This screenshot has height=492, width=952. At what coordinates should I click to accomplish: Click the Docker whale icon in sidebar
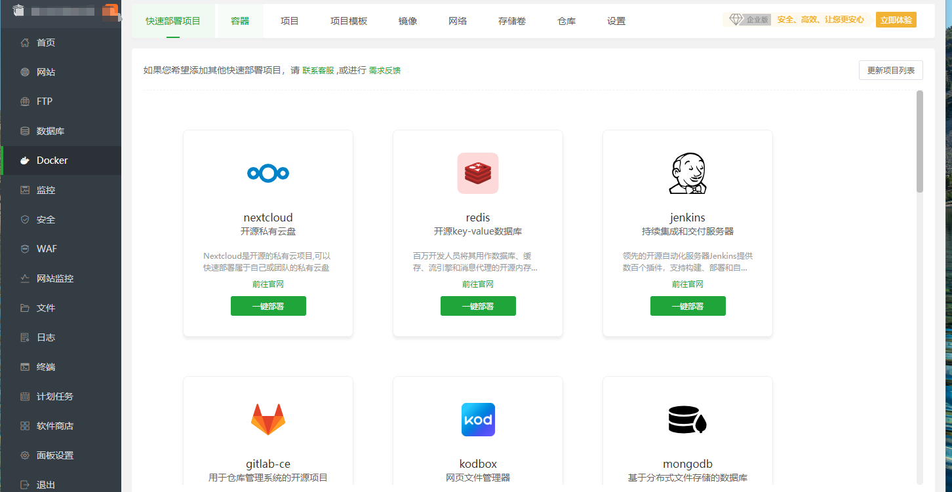tap(25, 161)
